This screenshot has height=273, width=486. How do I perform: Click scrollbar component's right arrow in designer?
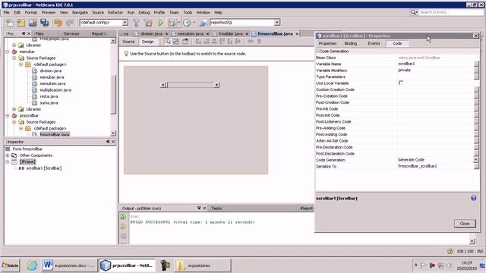tap(216, 85)
